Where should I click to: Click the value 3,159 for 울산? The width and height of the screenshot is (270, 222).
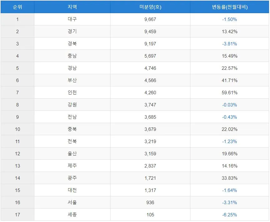click(x=150, y=153)
